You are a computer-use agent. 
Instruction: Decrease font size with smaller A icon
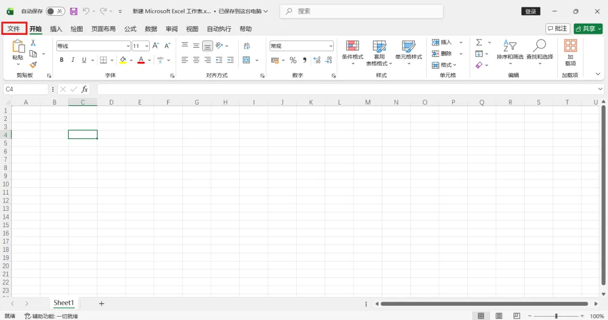click(168, 46)
